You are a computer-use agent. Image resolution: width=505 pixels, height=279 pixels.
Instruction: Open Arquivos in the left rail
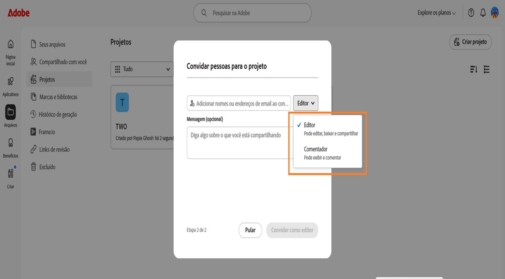coord(11,116)
